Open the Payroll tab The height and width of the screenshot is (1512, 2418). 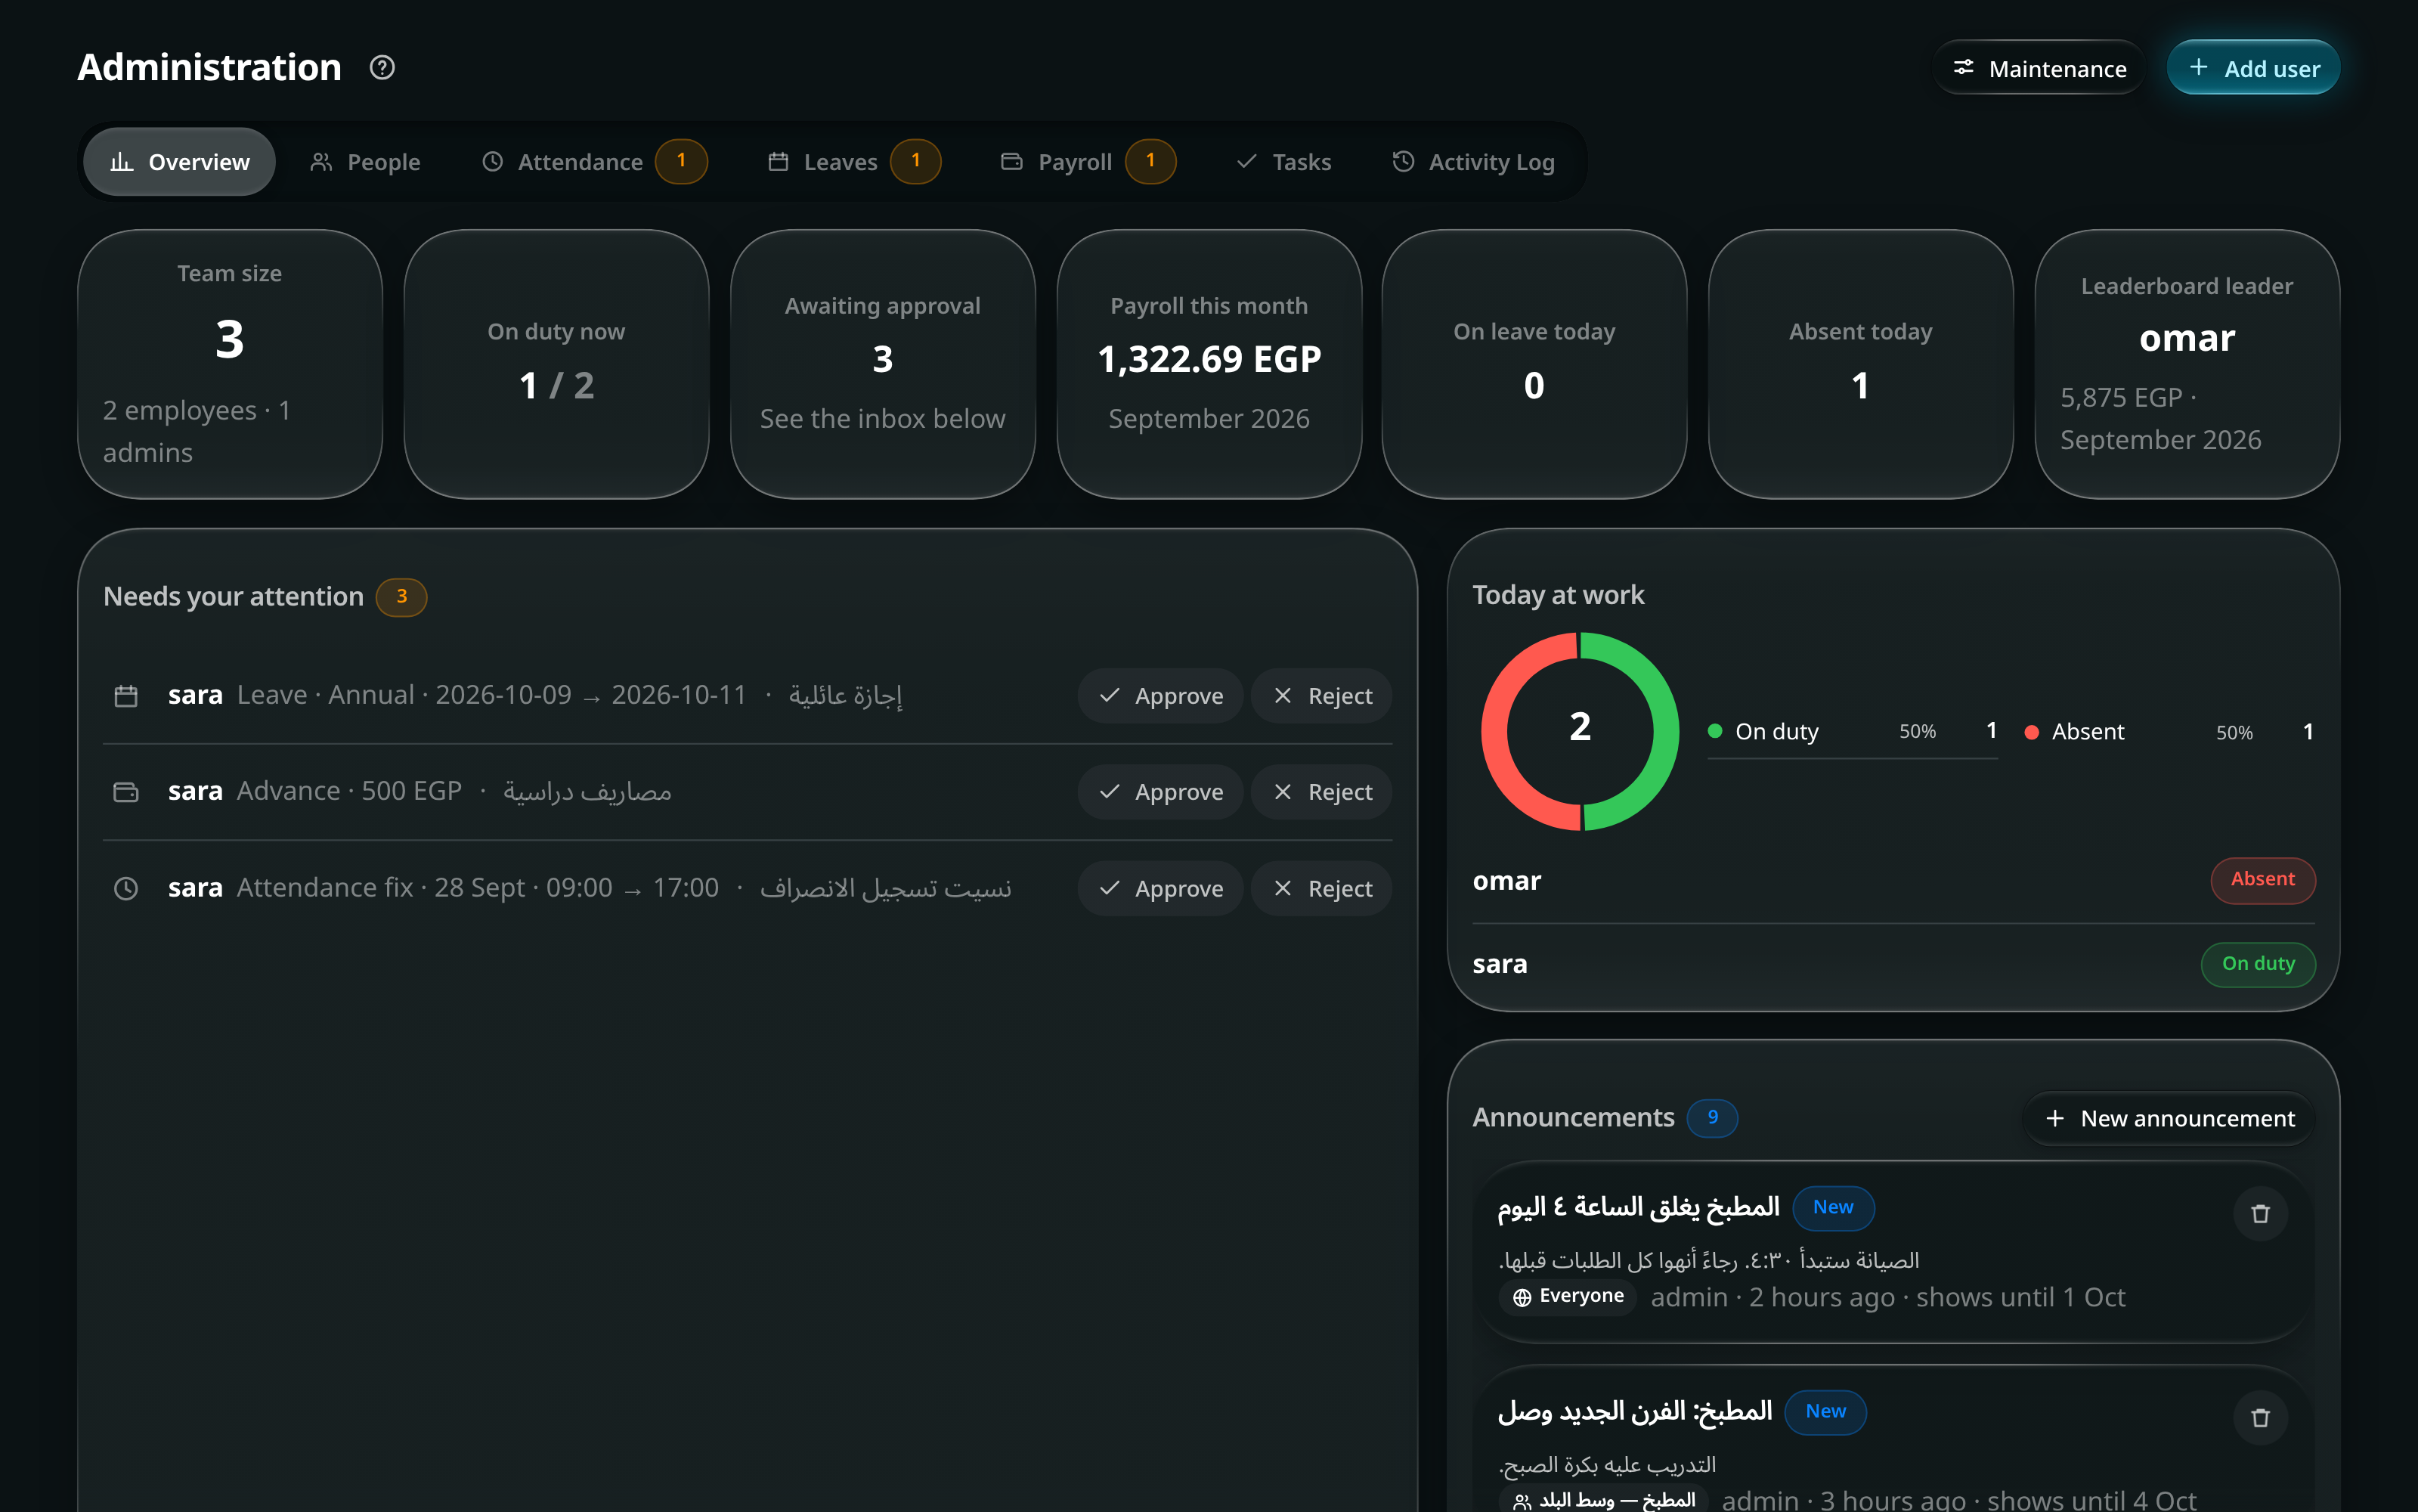1087,162
